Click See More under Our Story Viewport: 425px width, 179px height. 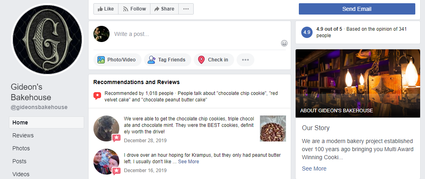coord(314,168)
